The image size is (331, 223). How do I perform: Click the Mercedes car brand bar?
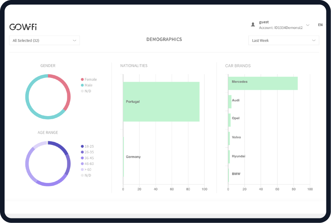(263, 83)
